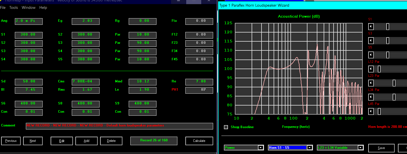This screenshot has height=154, width=407.
Task: Click the Par field in the F12 row
Action: [142, 35]
